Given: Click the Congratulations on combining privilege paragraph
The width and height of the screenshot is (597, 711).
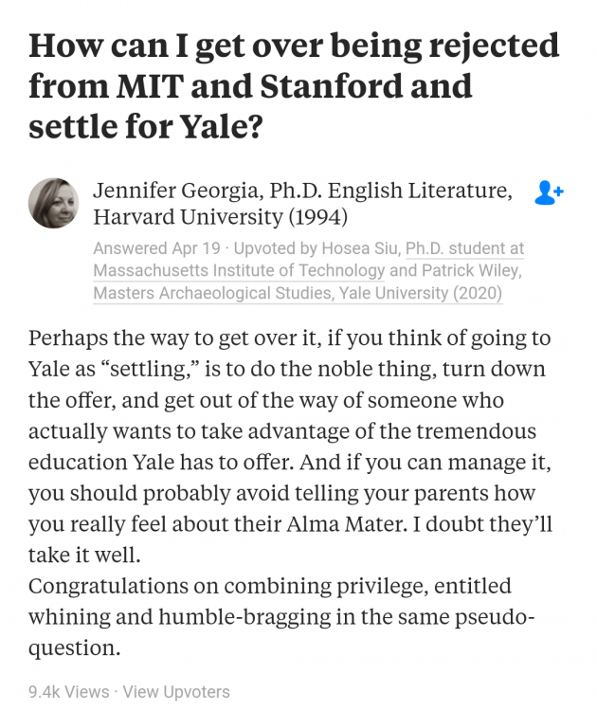Looking at the screenshot, I should 281,617.
